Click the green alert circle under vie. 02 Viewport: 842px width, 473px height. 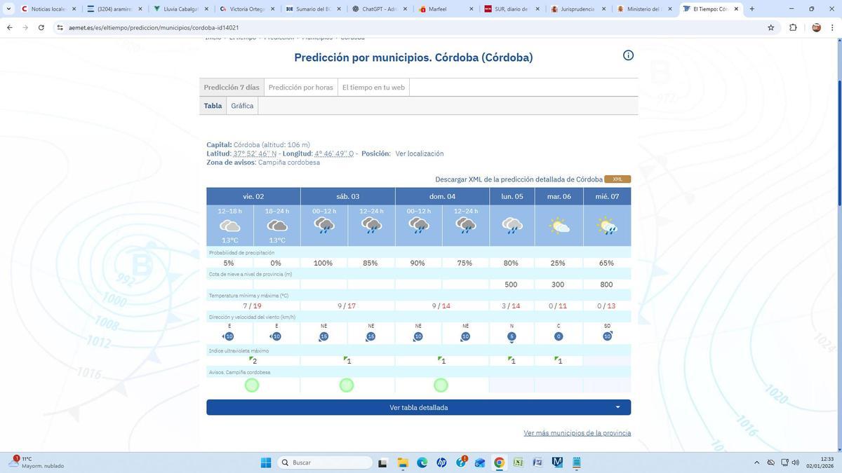[253, 385]
